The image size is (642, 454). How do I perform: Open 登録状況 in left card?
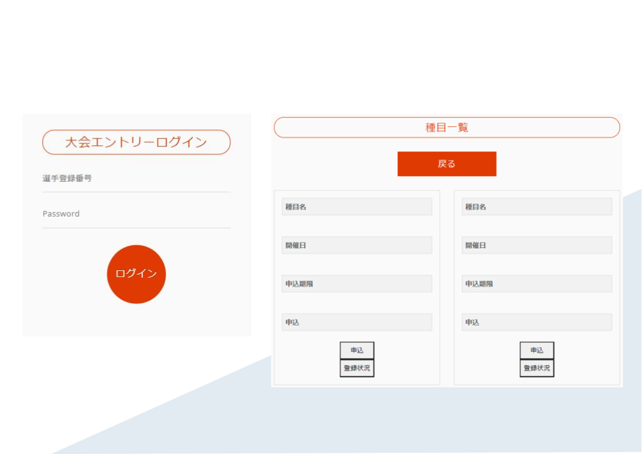click(357, 369)
